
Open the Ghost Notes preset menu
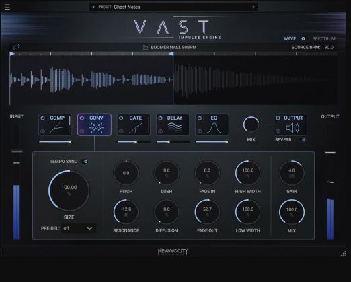(127, 7)
